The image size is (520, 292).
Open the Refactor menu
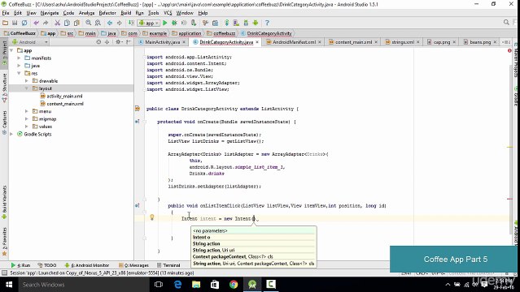click(x=107, y=13)
